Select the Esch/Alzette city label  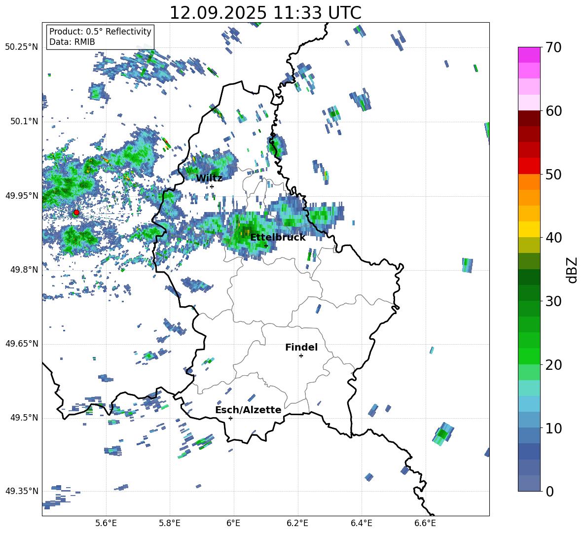(x=248, y=410)
